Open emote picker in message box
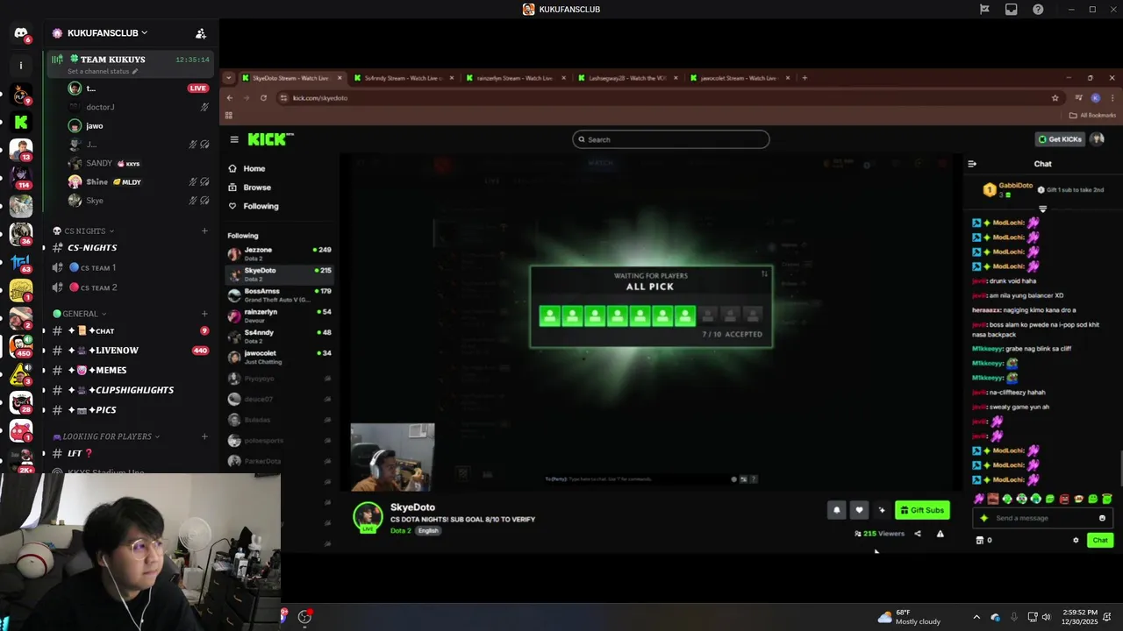This screenshot has width=1123, height=631. pyautogui.click(x=1103, y=518)
